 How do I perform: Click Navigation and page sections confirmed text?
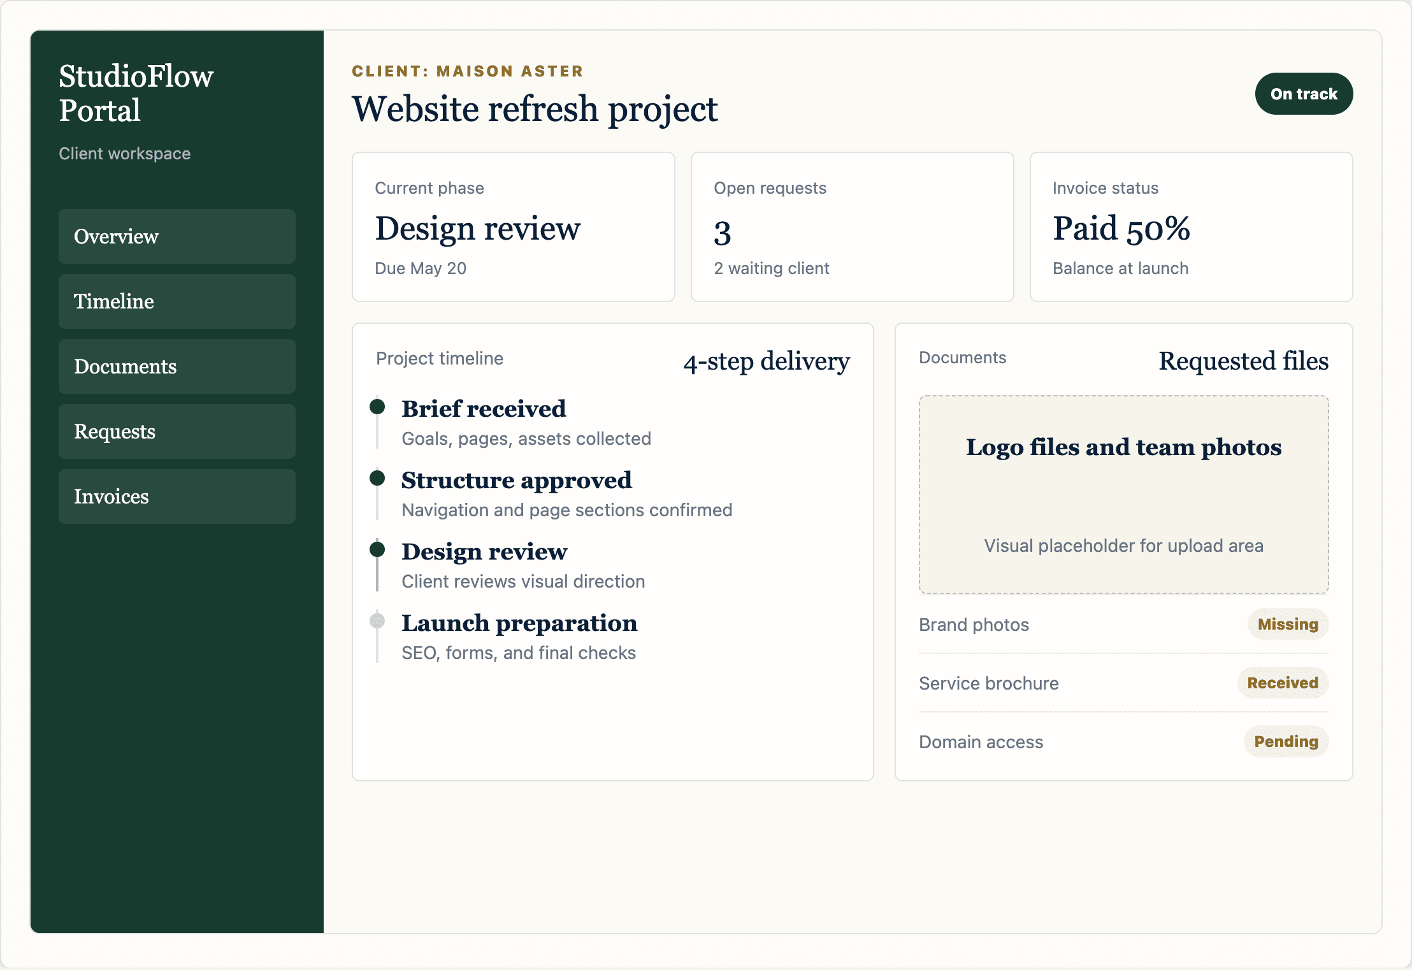click(x=567, y=510)
